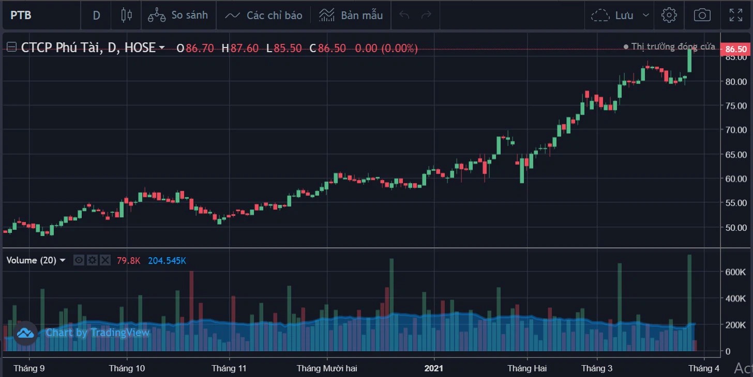Expand the CTCP Phú Tài symbol dropdown arrow
Image resolution: width=753 pixels, height=377 pixels.
[162, 48]
